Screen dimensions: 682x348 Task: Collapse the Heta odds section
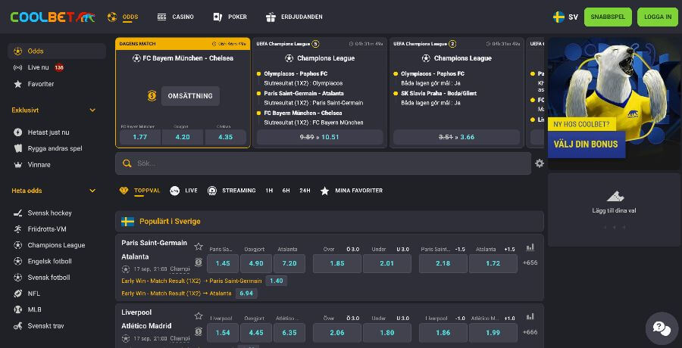coord(92,191)
